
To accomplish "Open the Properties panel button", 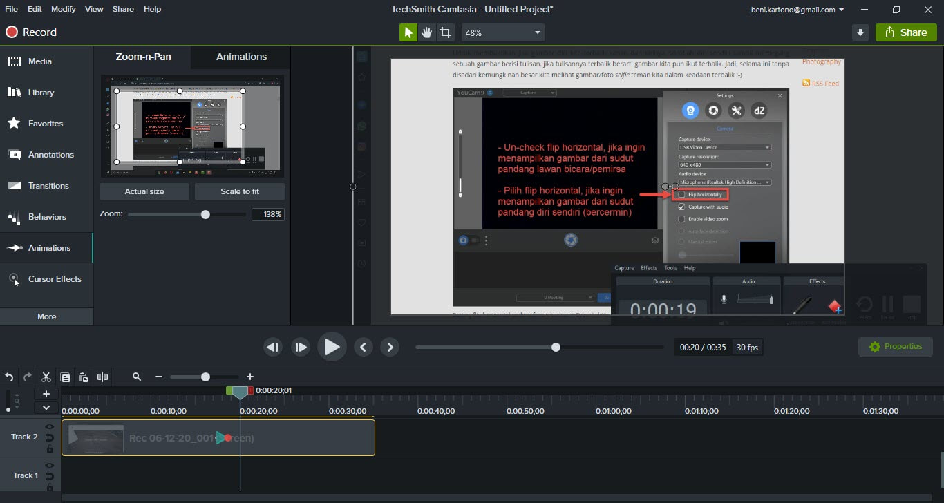I will coord(896,347).
